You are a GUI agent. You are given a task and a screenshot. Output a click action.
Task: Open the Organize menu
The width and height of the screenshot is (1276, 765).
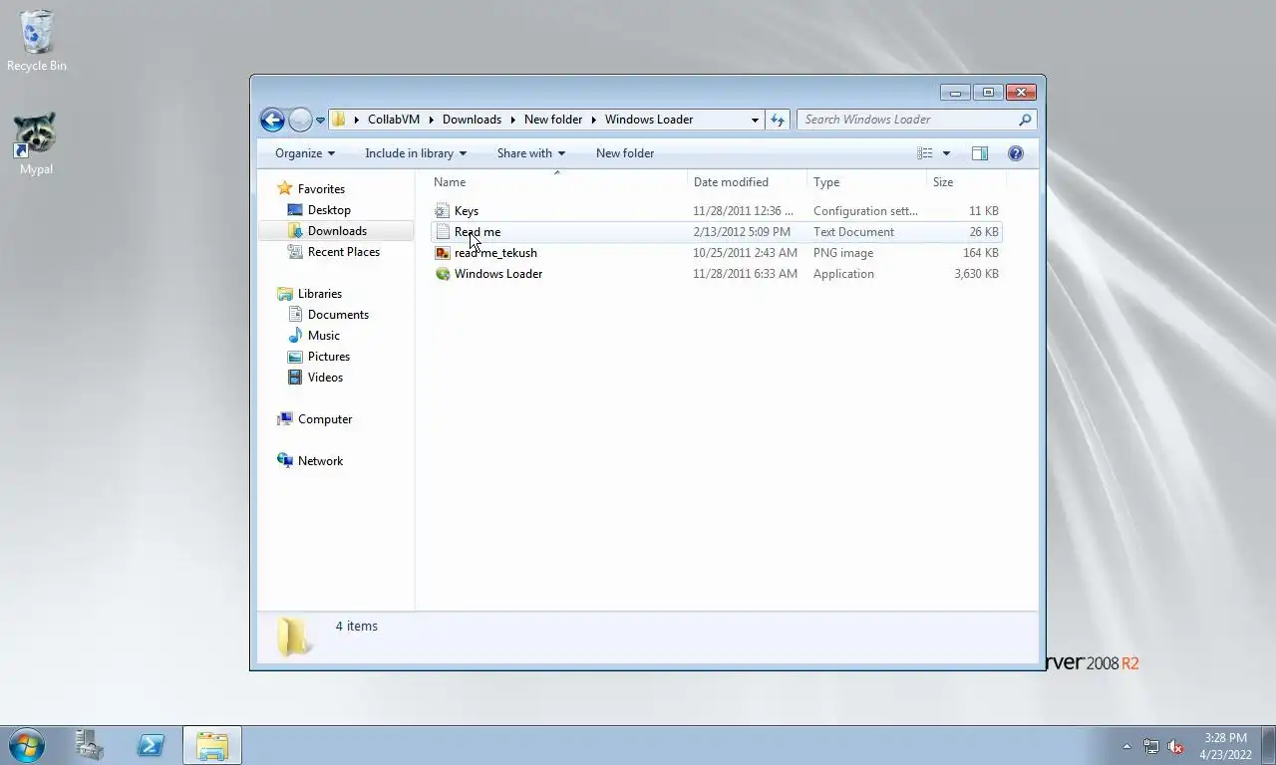pos(305,153)
